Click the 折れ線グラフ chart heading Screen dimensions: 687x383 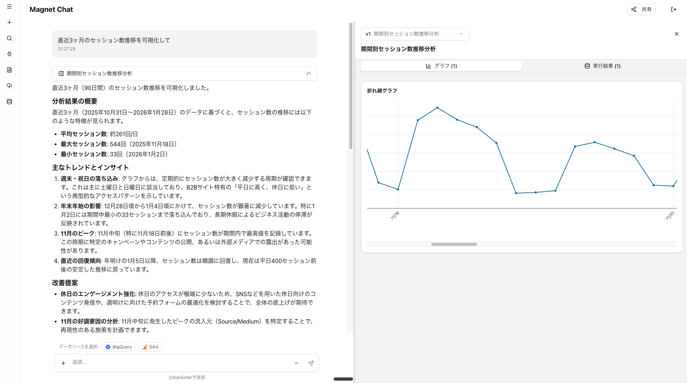click(x=382, y=91)
